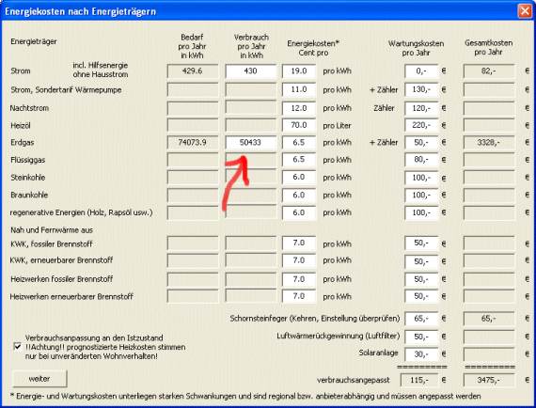This screenshot has height=408, width=536.
Task: Edit Heizwerken fossiler Brennstoff cost field 7.0
Action: [299, 279]
